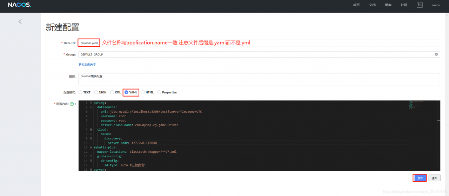Open the help icon beside 配置内容

pos(72,104)
